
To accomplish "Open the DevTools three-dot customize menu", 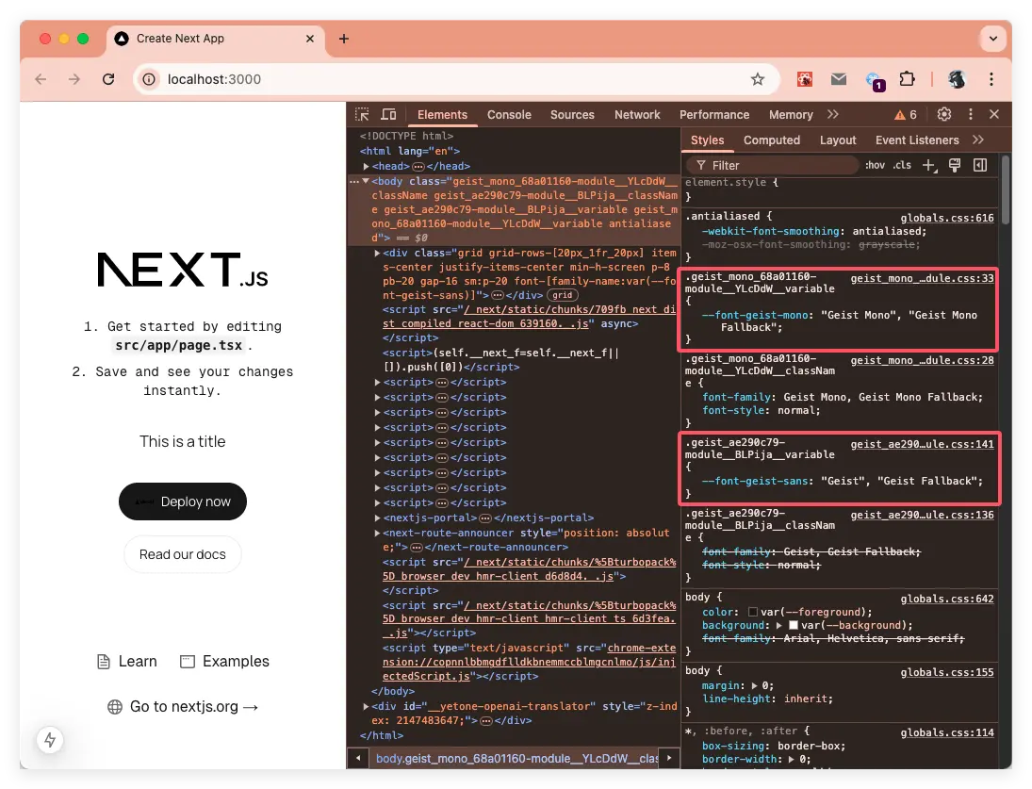I will tap(970, 114).
